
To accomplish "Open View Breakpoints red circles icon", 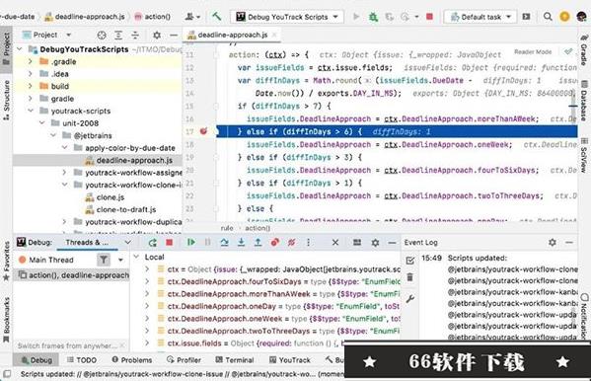I will tap(274, 242).
